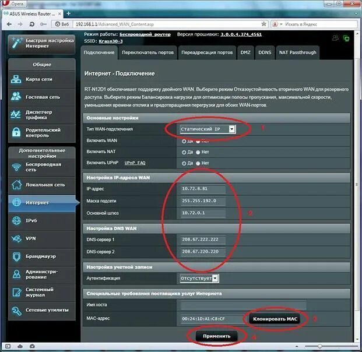362x352 pixels.
Task: Select Да for Включить UPnP
Action: pyautogui.click(x=184, y=163)
